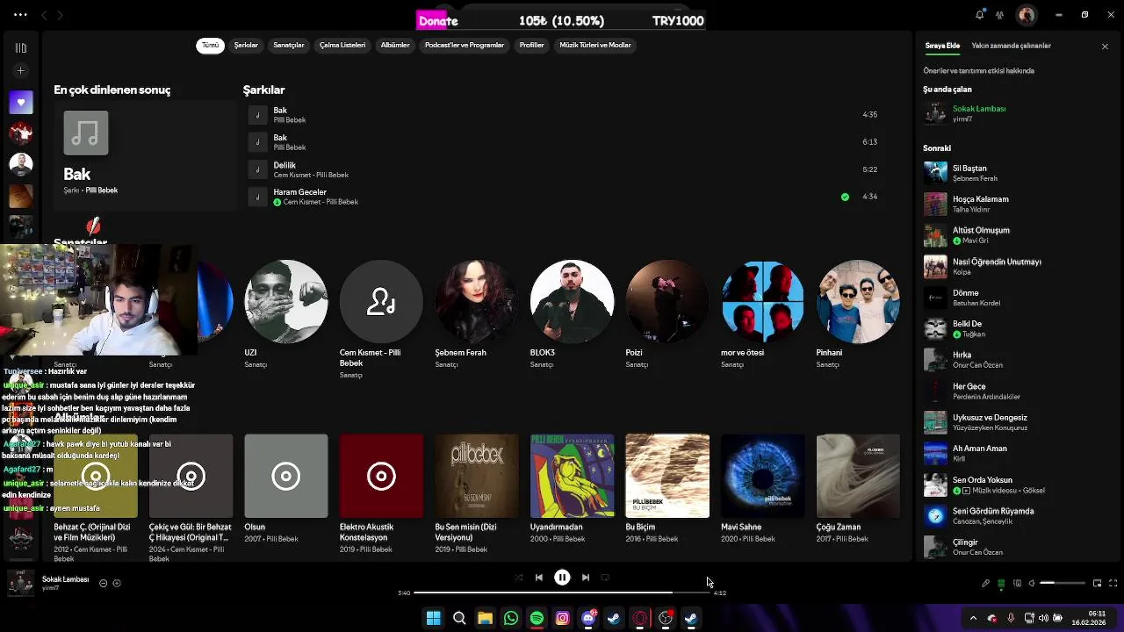Seek on the song progress bar
The height and width of the screenshot is (632, 1124).
click(x=562, y=593)
